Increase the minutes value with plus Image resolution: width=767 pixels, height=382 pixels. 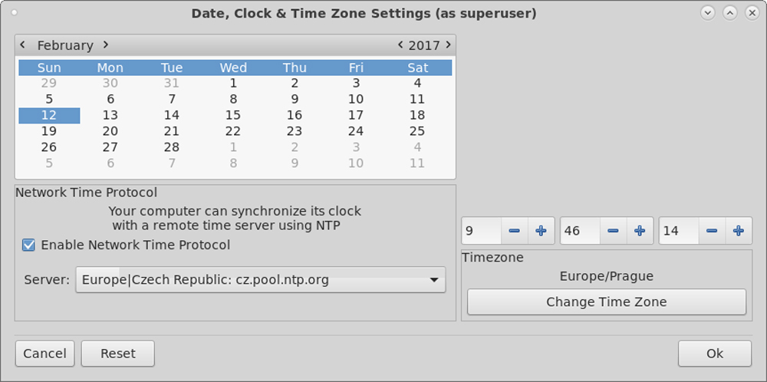click(639, 231)
